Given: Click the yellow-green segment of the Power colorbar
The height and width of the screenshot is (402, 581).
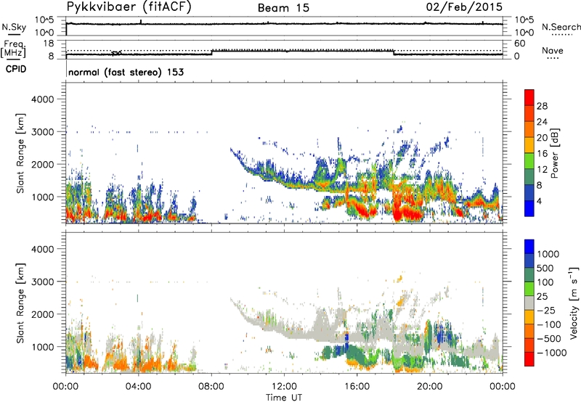Looking at the screenshot, I should pyautogui.click(x=529, y=161).
